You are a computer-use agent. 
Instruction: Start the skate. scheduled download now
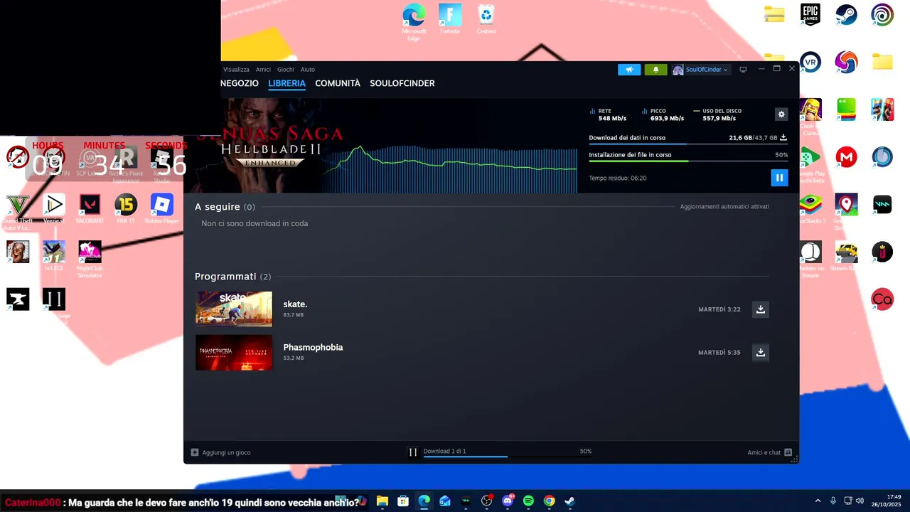coord(761,309)
